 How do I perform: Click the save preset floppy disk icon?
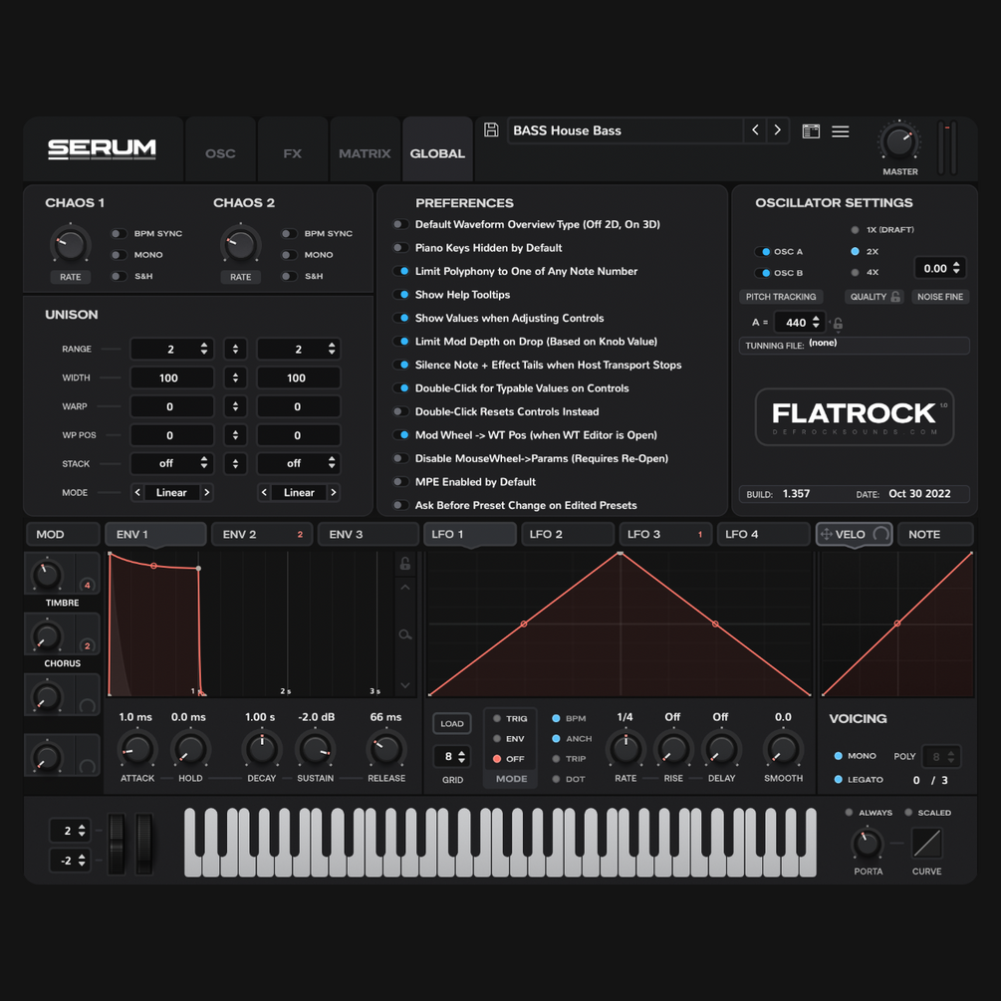(491, 130)
